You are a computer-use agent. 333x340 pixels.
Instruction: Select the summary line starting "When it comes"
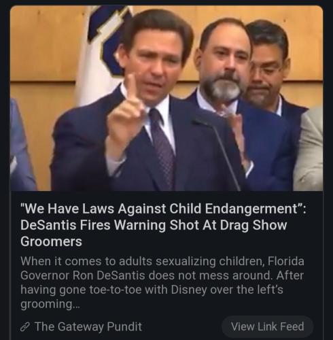tap(162, 261)
